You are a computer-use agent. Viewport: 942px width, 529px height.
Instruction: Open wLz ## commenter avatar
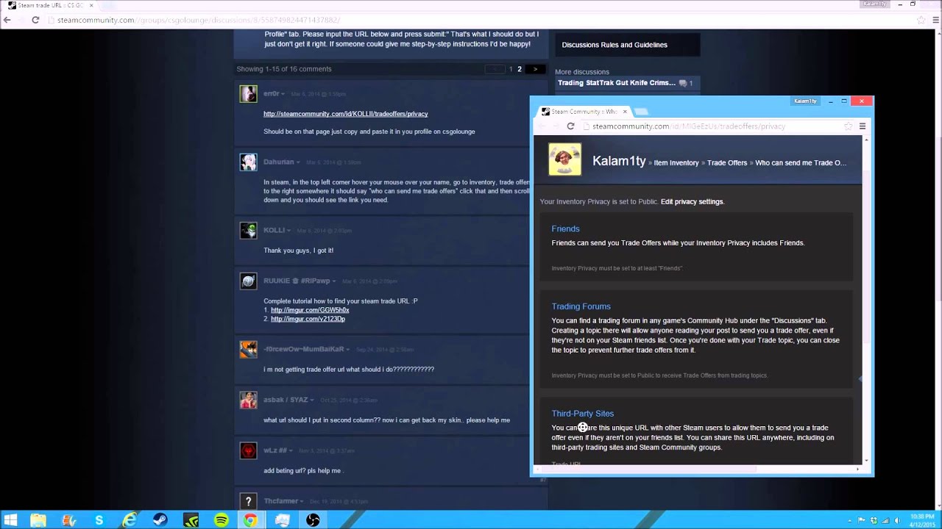click(248, 450)
